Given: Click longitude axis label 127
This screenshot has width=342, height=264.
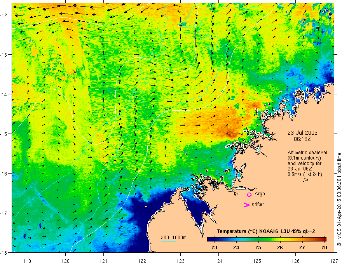Looking at the screenshot, I should 334,261.
